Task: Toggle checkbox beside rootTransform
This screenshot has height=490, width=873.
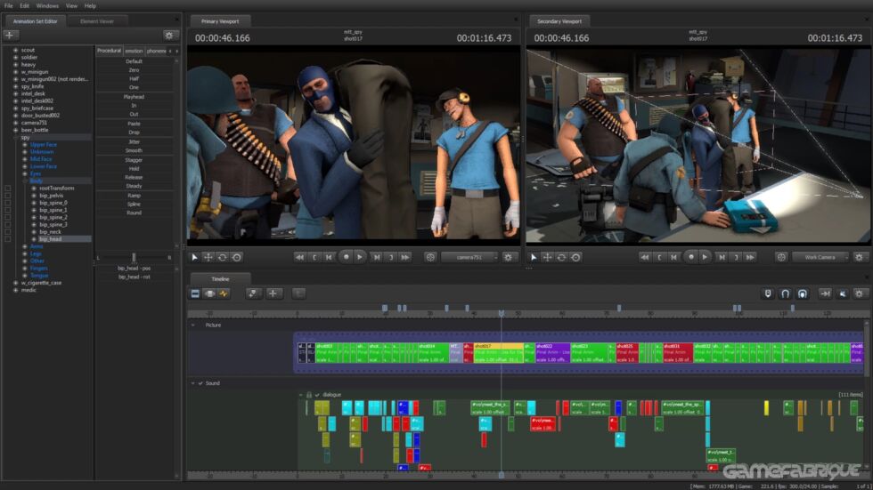Action: point(8,189)
